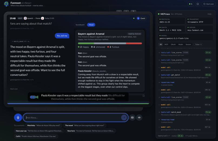Click the 'Streamable HTTP' transport value
The image size is (218, 141).
coord(195,22)
